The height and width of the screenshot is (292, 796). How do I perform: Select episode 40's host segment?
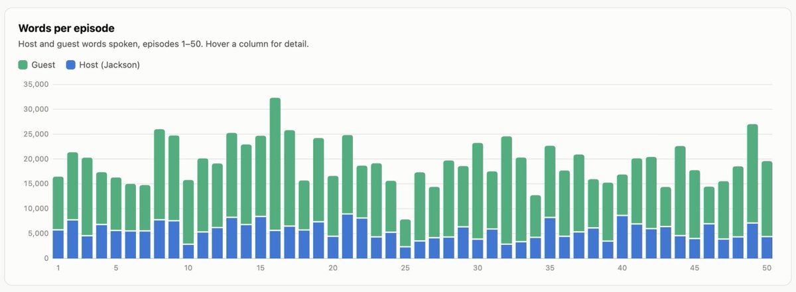[x=622, y=238]
